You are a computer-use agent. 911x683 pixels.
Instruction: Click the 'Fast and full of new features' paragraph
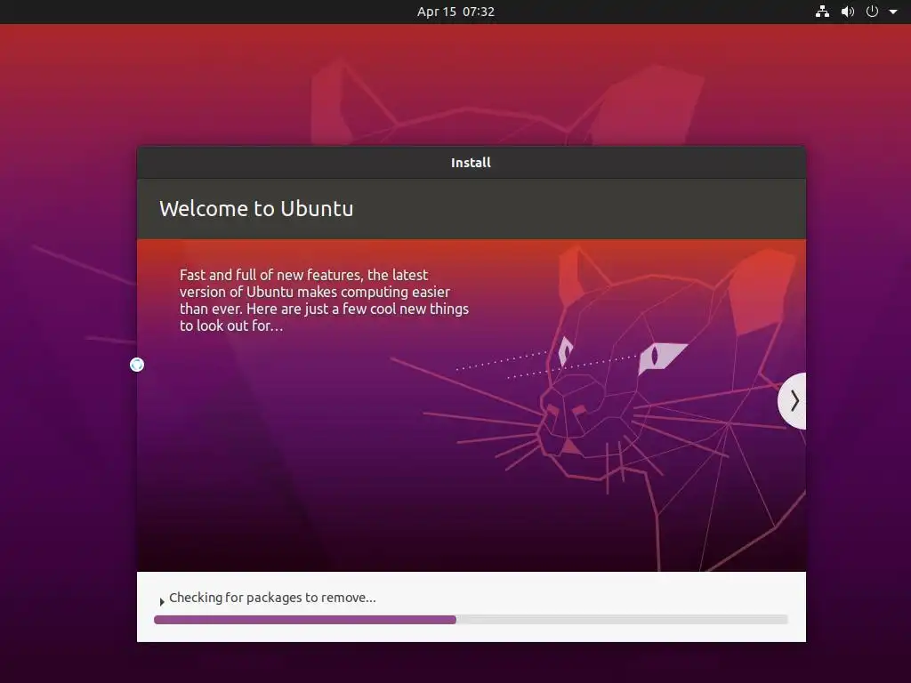(x=324, y=301)
